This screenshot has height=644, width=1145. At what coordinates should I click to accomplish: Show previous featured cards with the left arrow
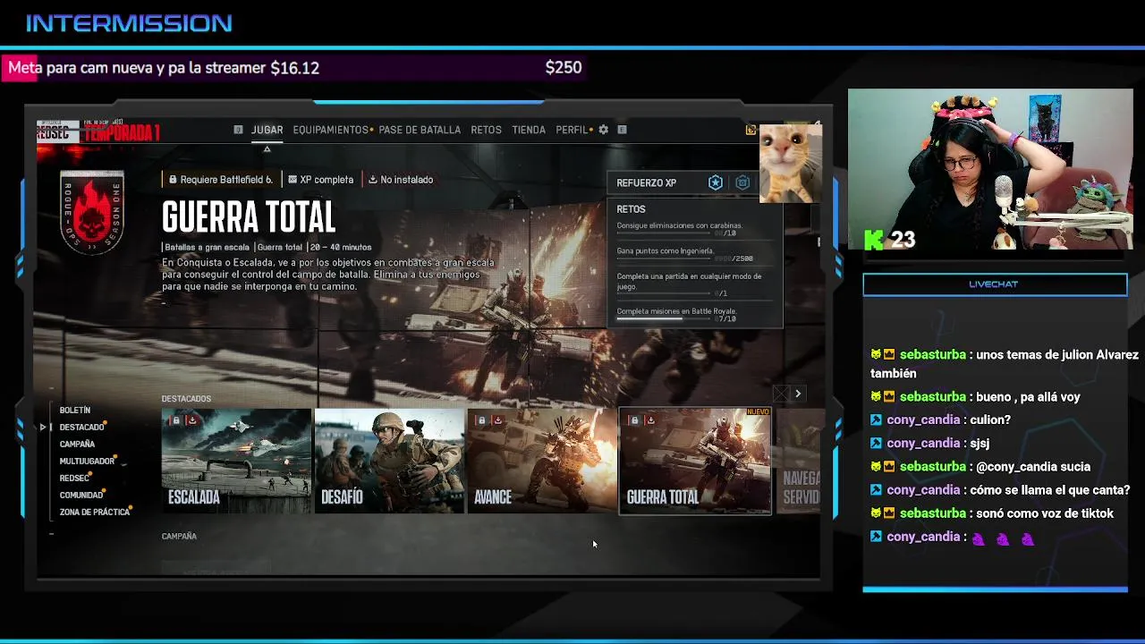click(780, 394)
